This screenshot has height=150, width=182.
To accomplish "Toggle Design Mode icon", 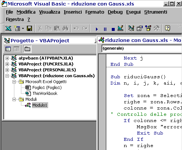I will [x=120, y=28].
